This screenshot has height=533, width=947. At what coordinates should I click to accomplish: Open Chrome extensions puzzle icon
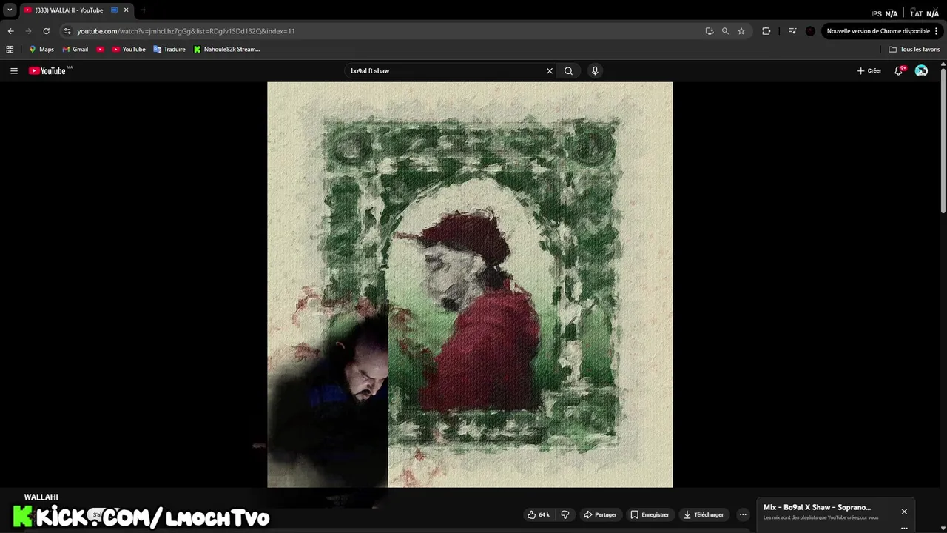pyautogui.click(x=766, y=31)
